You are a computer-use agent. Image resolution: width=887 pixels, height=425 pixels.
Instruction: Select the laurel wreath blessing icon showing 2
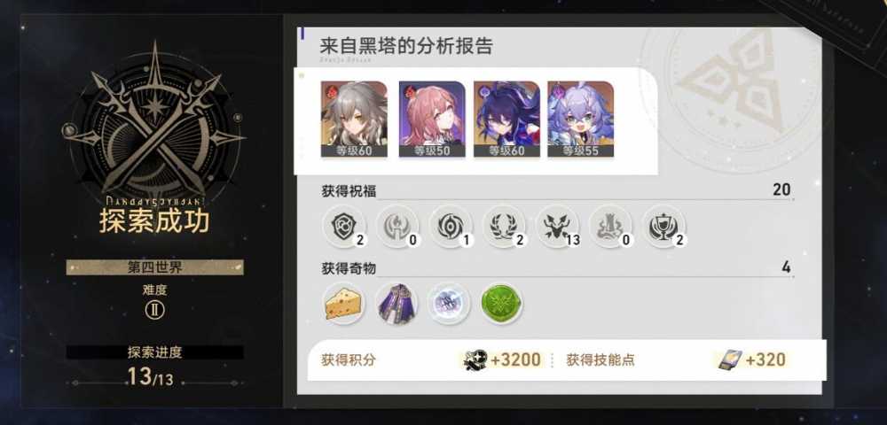[x=504, y=227]
